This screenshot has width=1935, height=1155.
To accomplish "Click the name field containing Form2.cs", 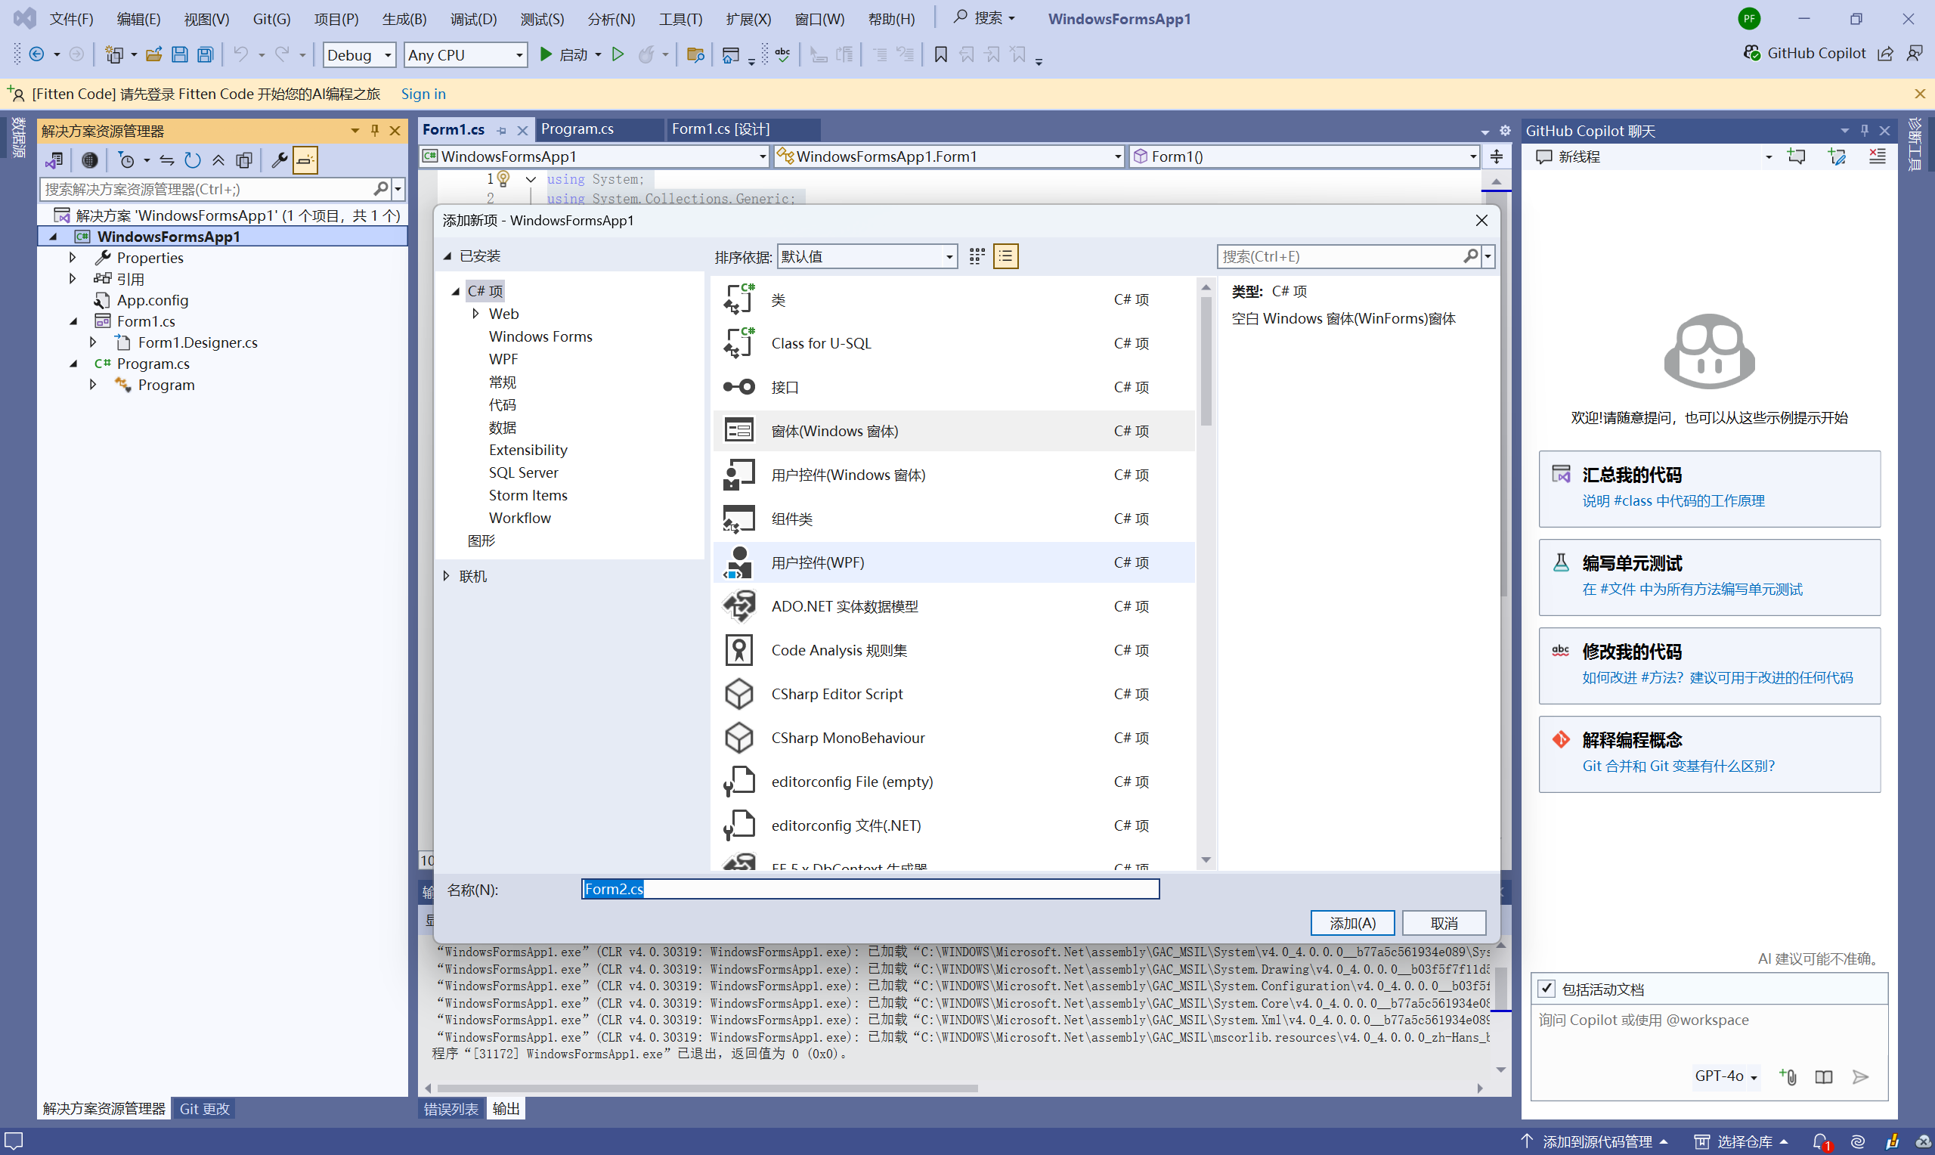I will [870, 889].
